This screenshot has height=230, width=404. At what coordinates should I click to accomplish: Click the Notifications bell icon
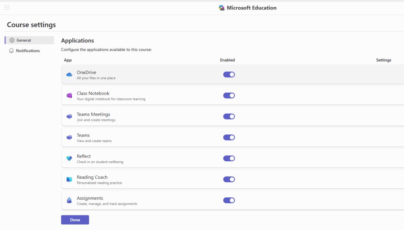pyautogui.click(x=11, y=51)
